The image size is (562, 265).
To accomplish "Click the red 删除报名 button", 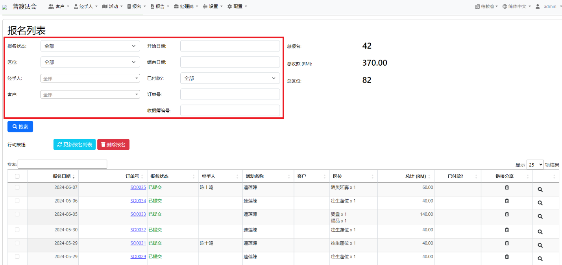I will point(113,145).
